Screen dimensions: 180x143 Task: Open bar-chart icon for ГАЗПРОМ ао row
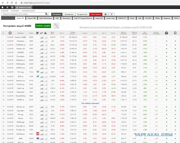coord(46,45)
